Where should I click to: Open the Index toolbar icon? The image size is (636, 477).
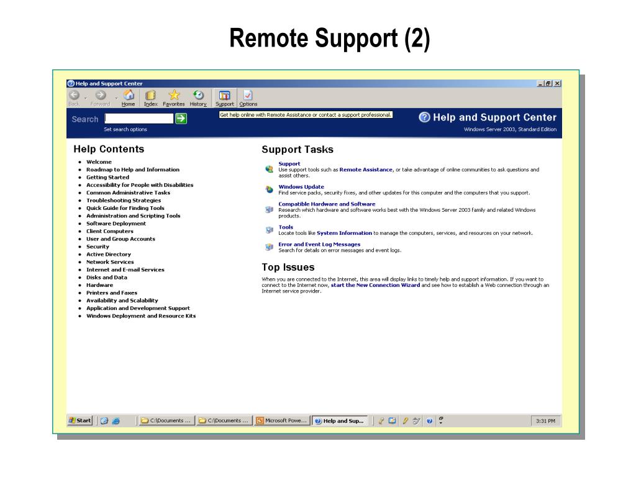150,98
